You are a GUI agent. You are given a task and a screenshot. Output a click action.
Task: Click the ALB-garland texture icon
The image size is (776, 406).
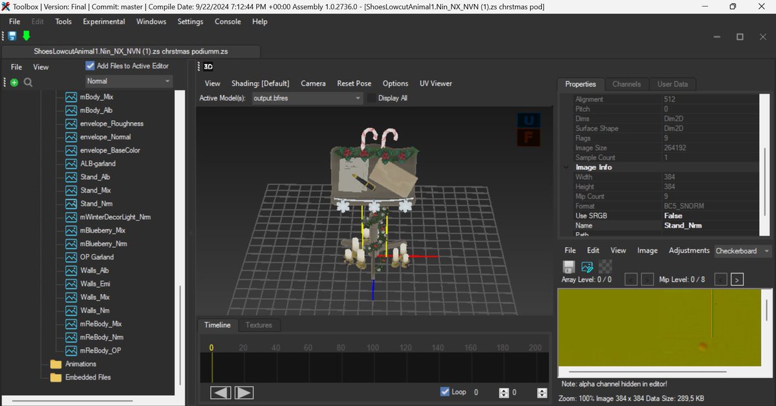[x=71, y=164]
